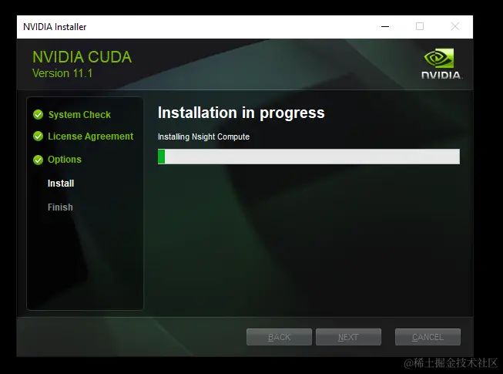
Task: Click the green checkmark beside Options
Action: tap(38, 160)
